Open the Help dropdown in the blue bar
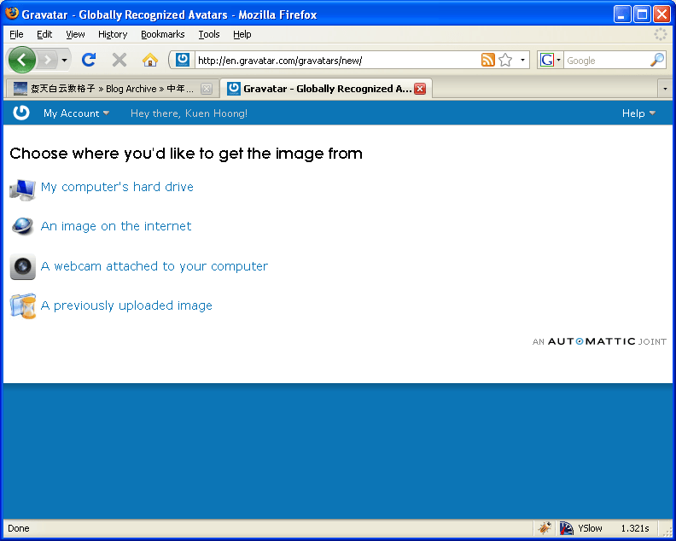Screen dimensions: 676x541 click(x=638, y=113)
